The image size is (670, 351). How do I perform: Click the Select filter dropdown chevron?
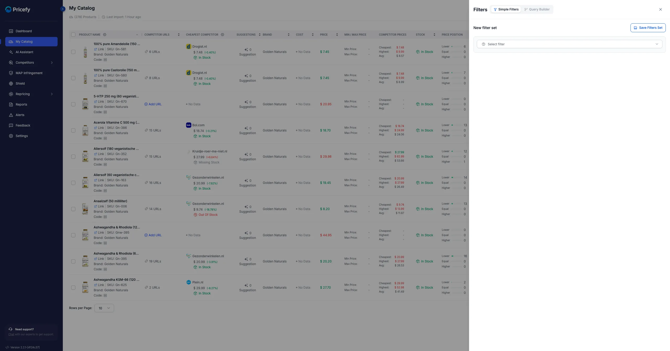657,44
